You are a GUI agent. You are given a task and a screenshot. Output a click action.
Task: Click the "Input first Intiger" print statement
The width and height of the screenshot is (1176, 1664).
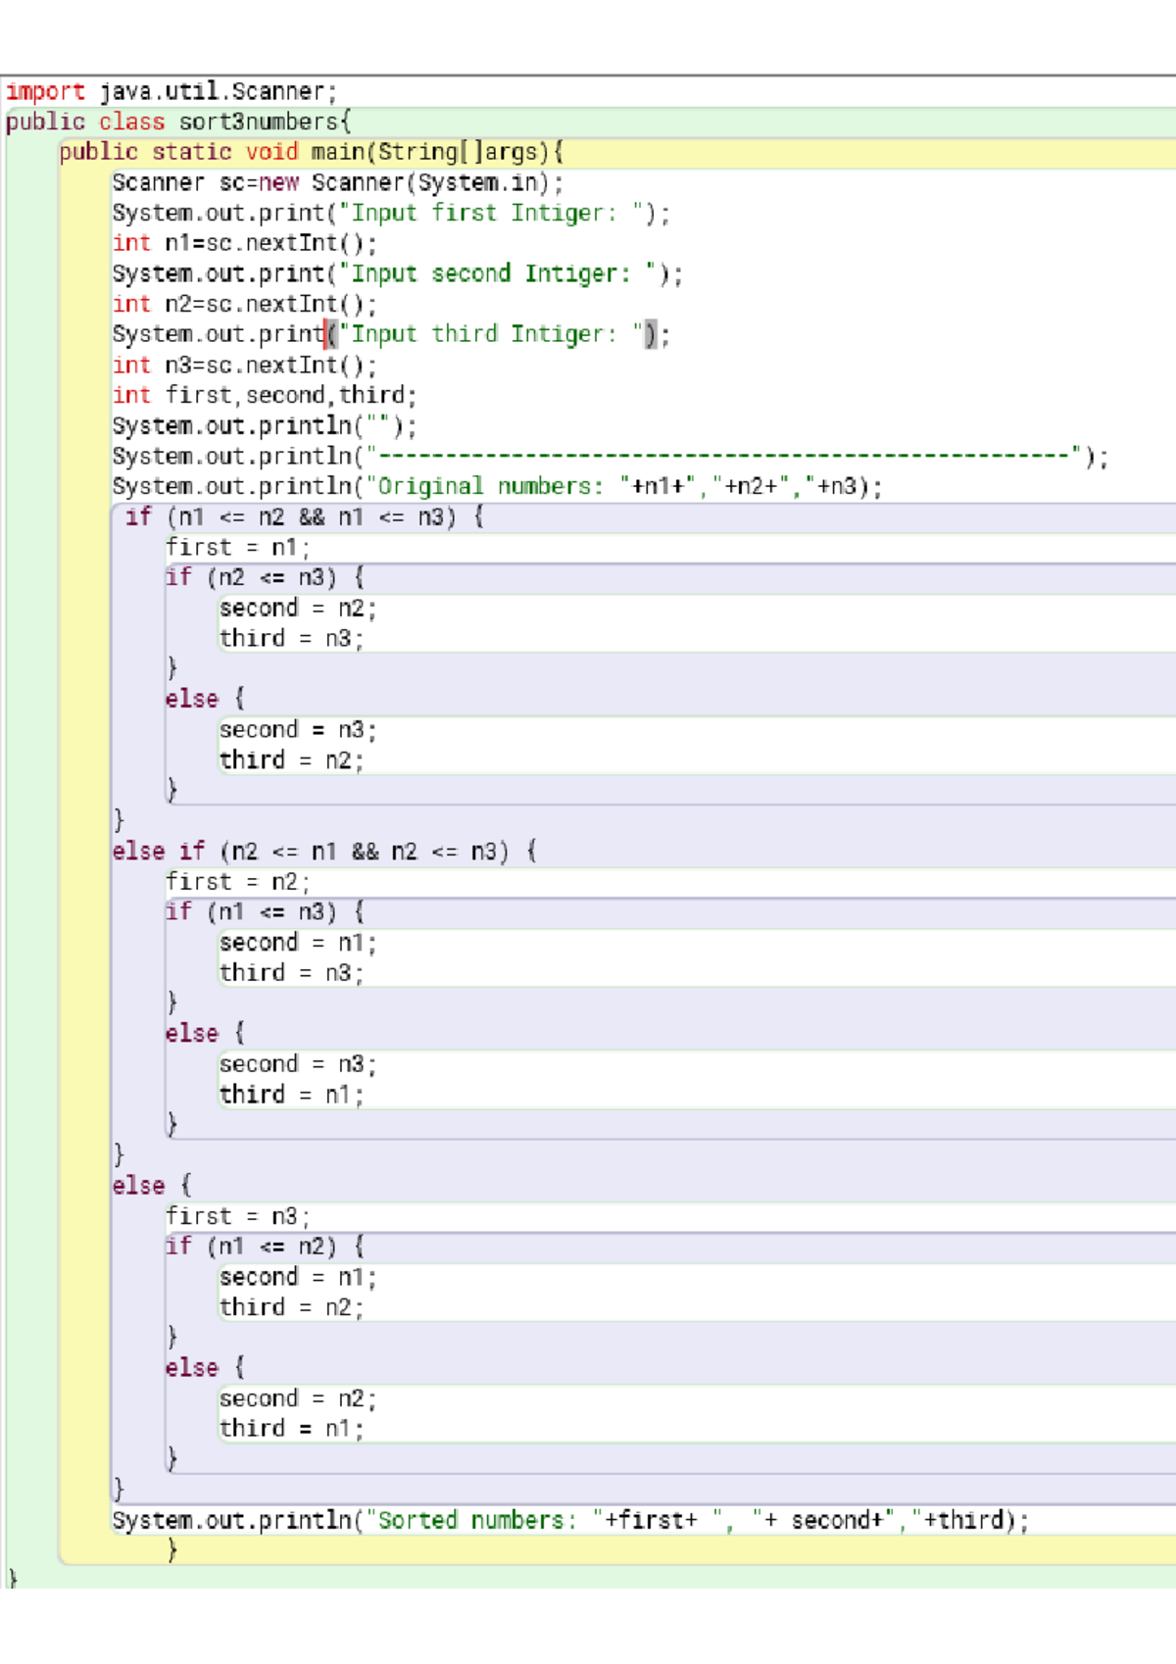click(390, 214)
